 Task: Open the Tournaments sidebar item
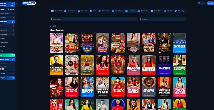click(4, 43)
